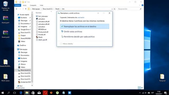Go back using the Explorer back arrow
Image resolution: width=169 pixels, height=95 pixels.
[17, 9]
